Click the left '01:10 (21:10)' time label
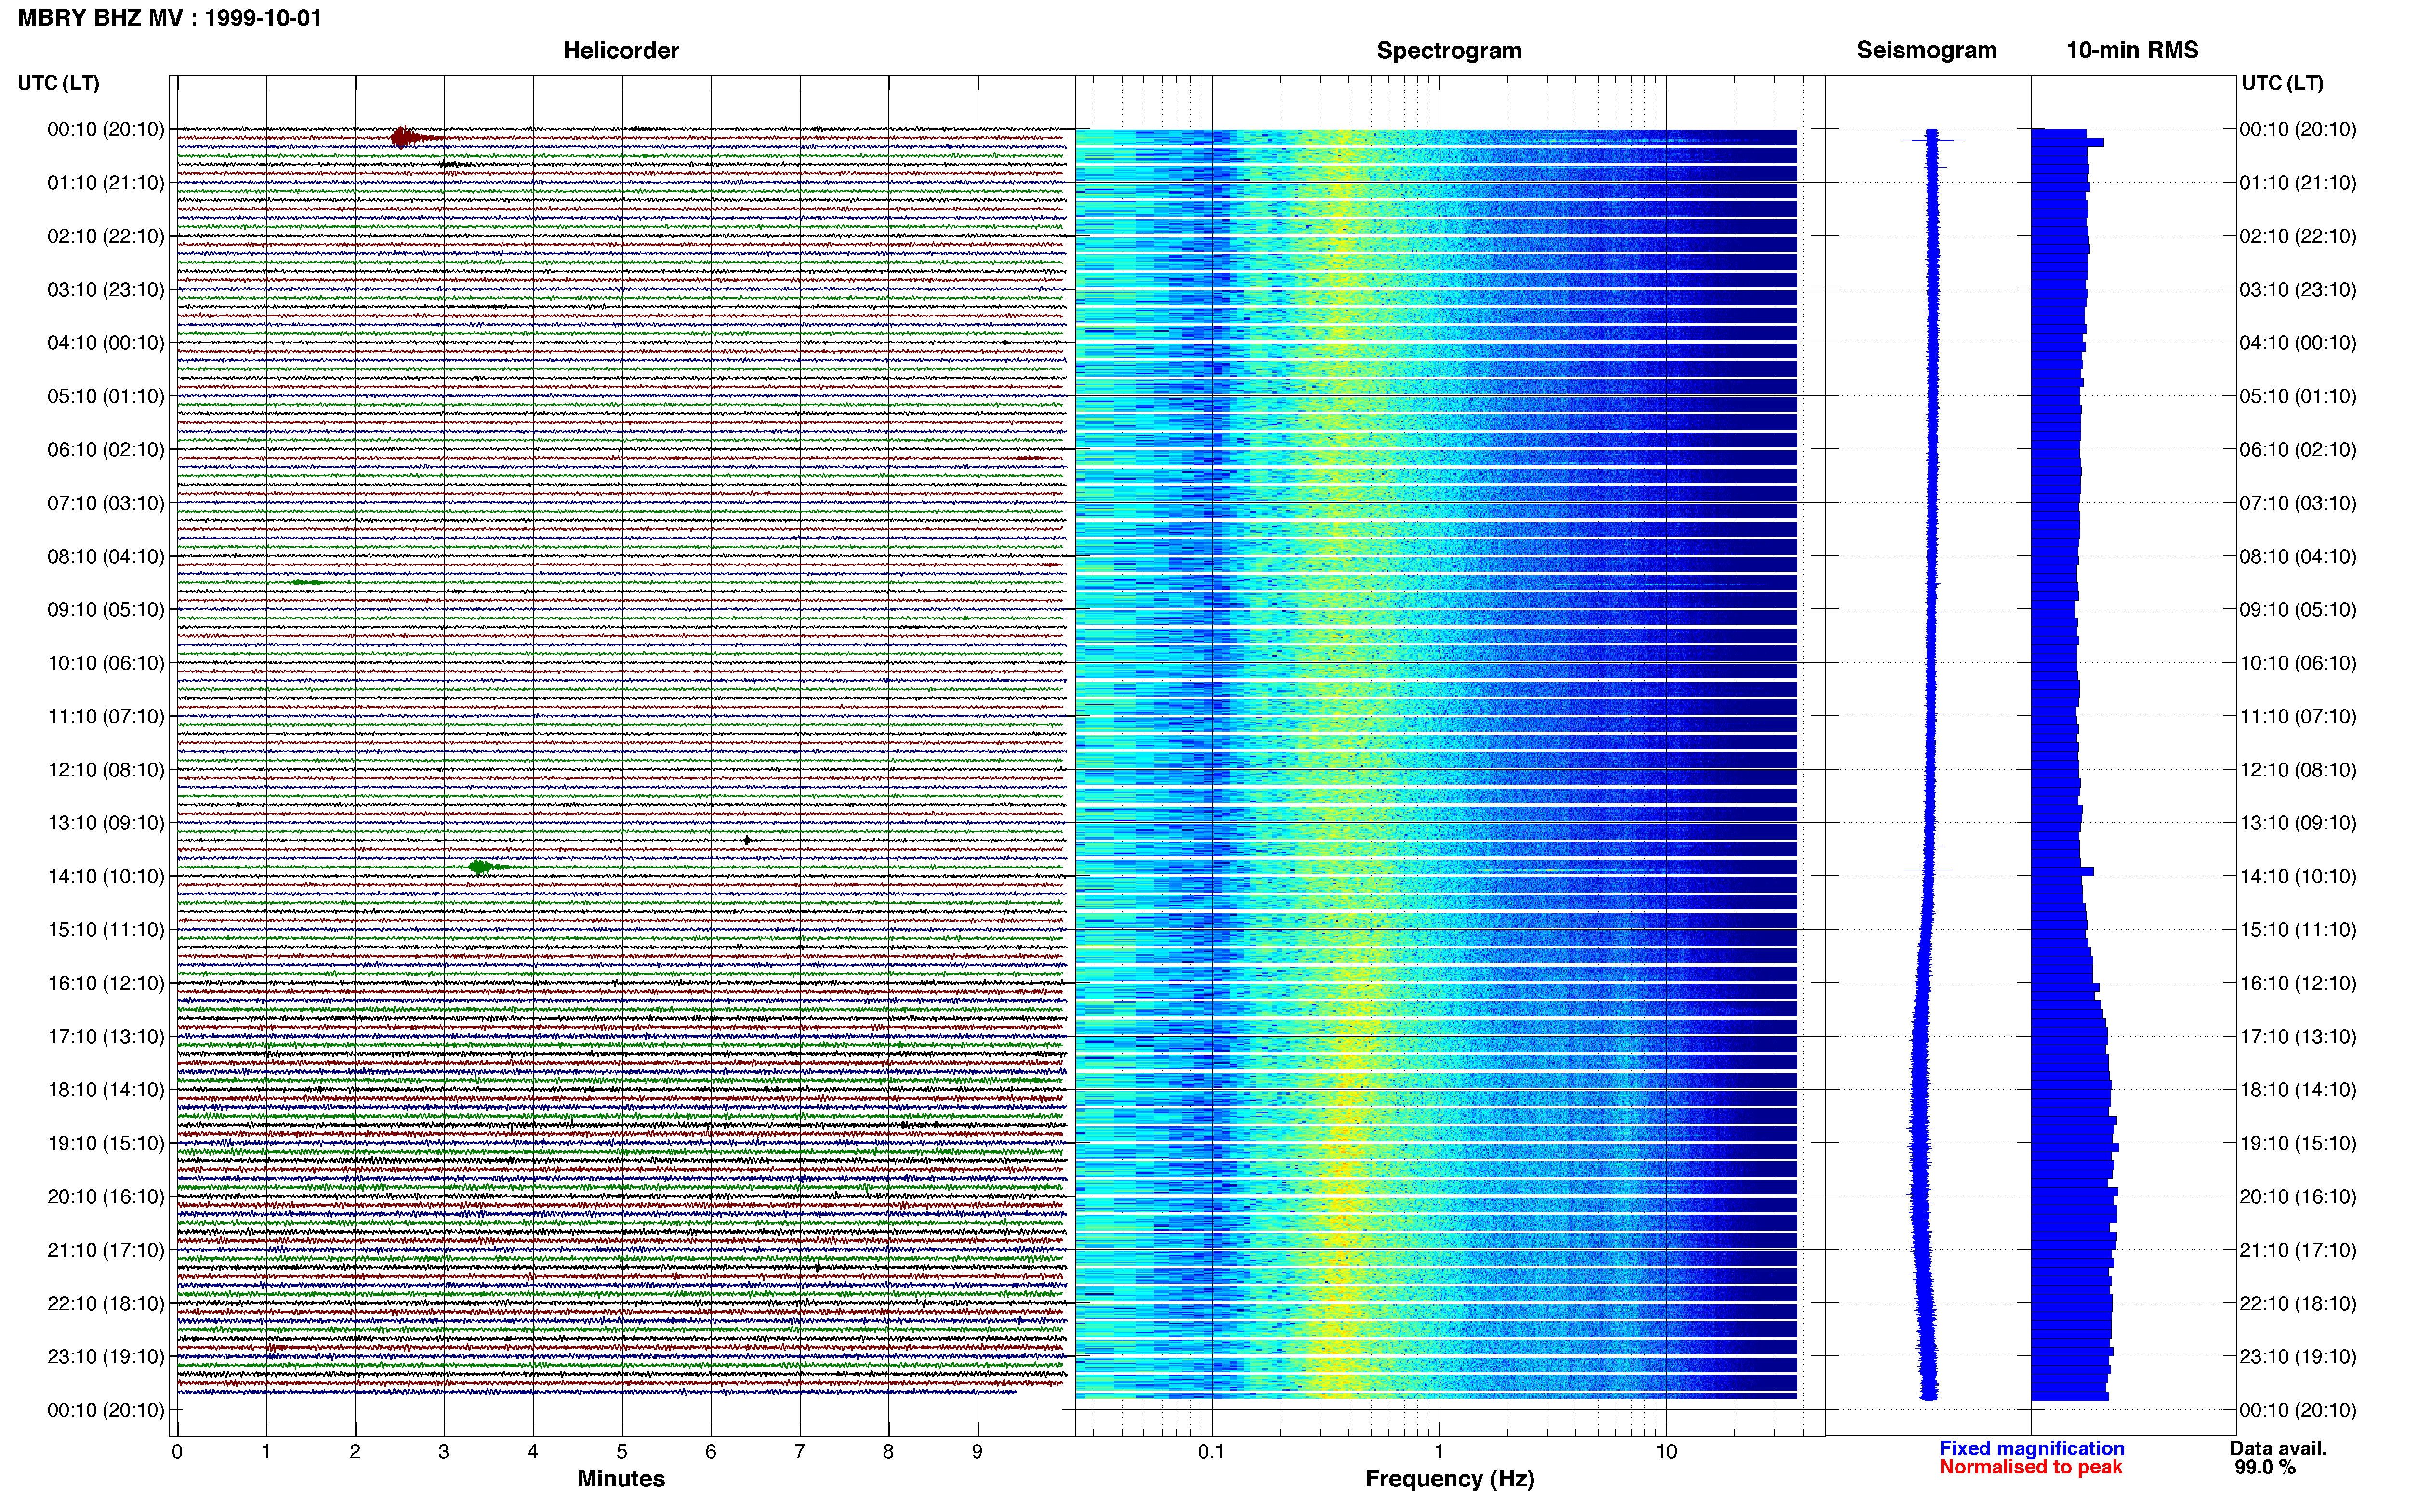The image size is (2418, 1512). (106, 183)
